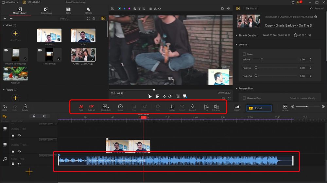Add Text with the Text tool

coord(206,108)
